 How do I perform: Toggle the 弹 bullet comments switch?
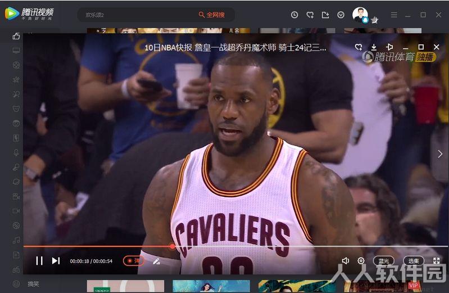point(133,260)
